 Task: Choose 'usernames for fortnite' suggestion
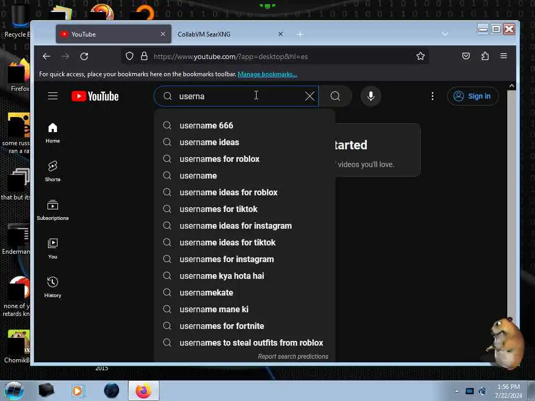pos(245,326)
